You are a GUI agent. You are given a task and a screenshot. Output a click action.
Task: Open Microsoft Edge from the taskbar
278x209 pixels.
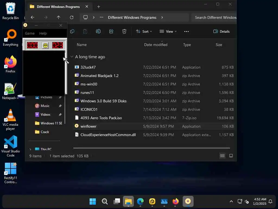coord(140,201)
